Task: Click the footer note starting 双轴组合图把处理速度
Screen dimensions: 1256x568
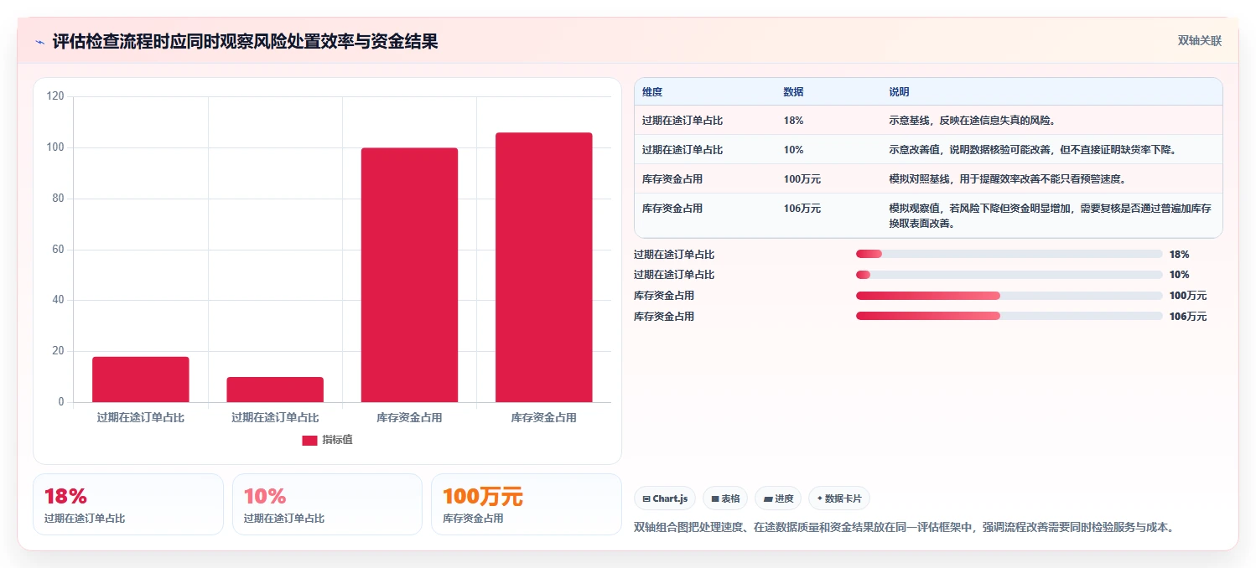Action: 904,527
